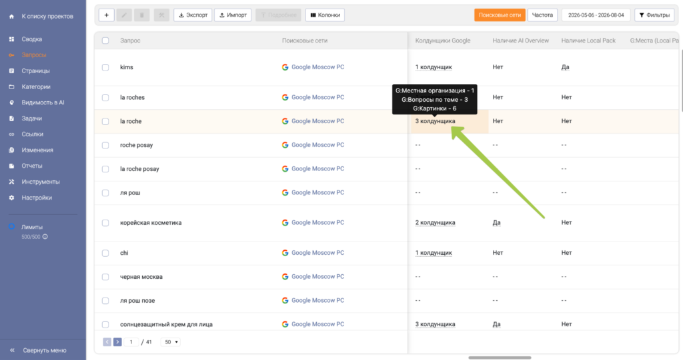Open Сводка dashboard icon in sidebar

[11, 39]
